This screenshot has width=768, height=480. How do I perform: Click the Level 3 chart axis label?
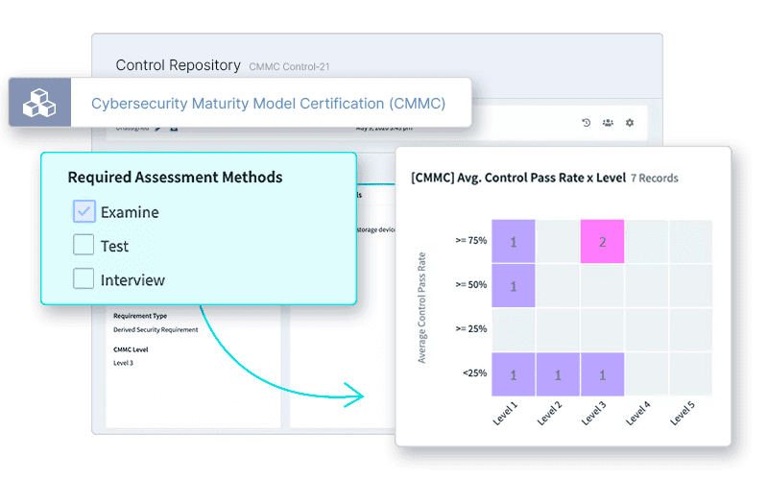[x=593, y=414]
